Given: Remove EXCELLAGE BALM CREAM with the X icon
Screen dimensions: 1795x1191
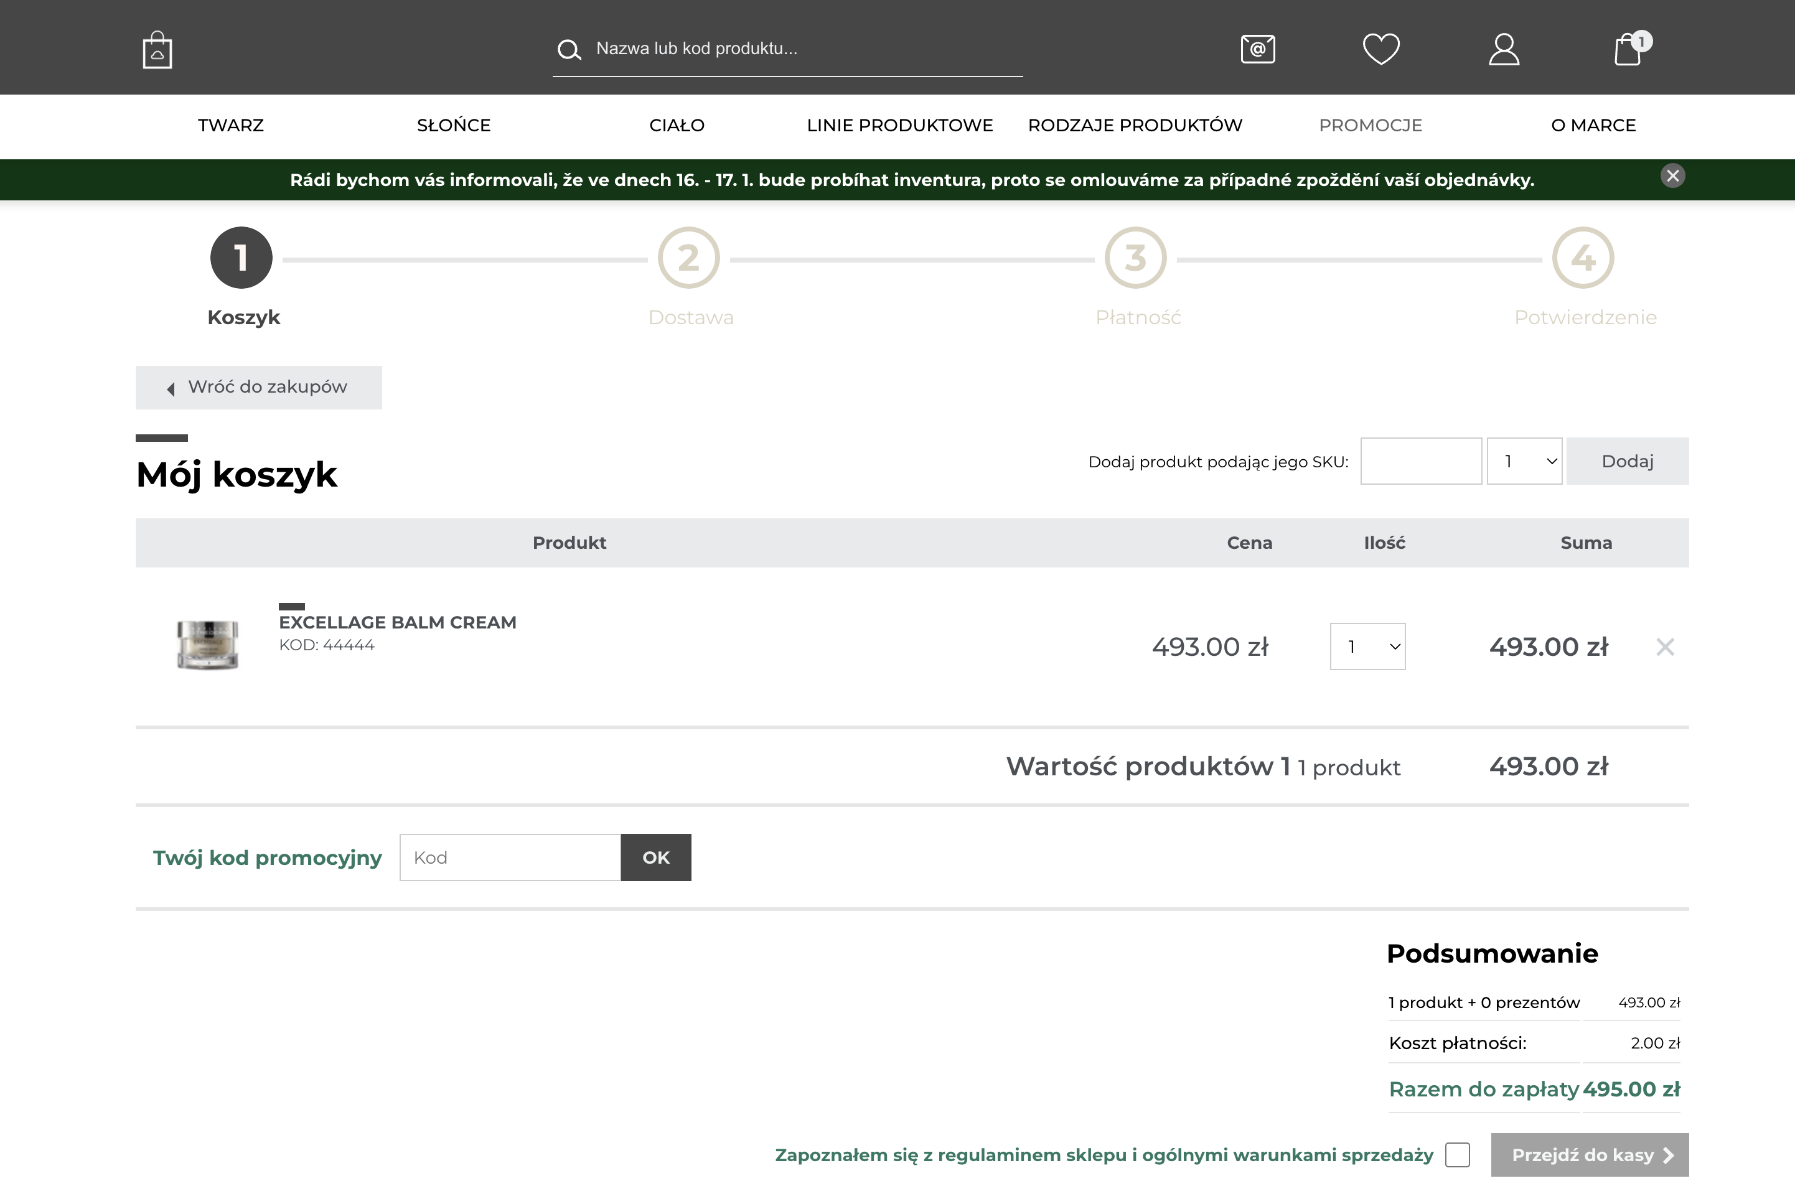Looking at the screenshot, I should (x=1666, y=647).
